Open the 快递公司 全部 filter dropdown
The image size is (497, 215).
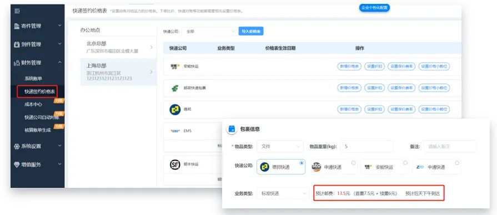coord(209,31)
